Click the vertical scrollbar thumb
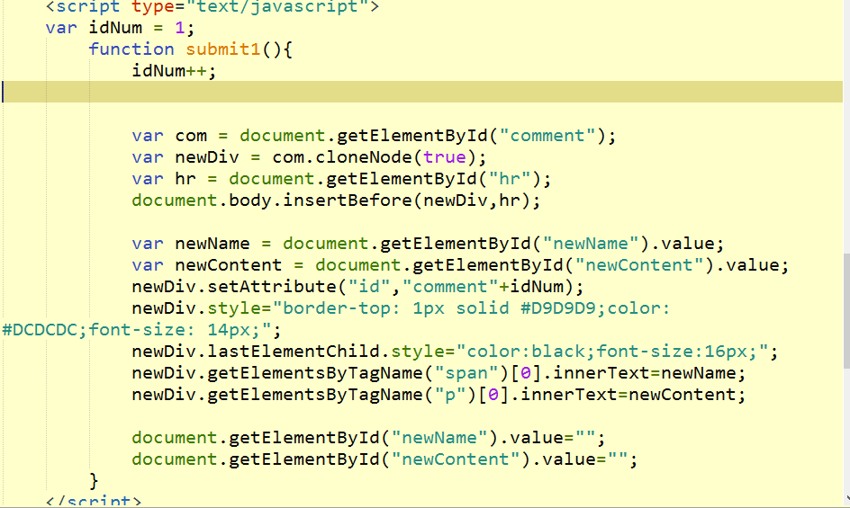 tap(846, 311)
